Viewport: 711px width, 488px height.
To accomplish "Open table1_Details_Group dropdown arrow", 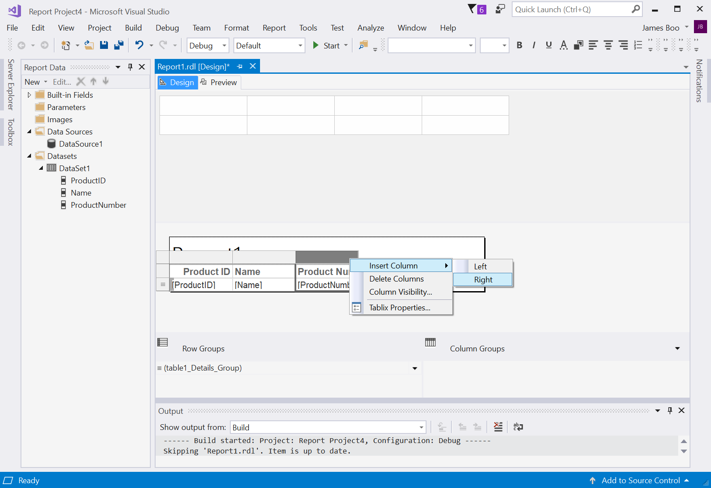I will [415, 368].
